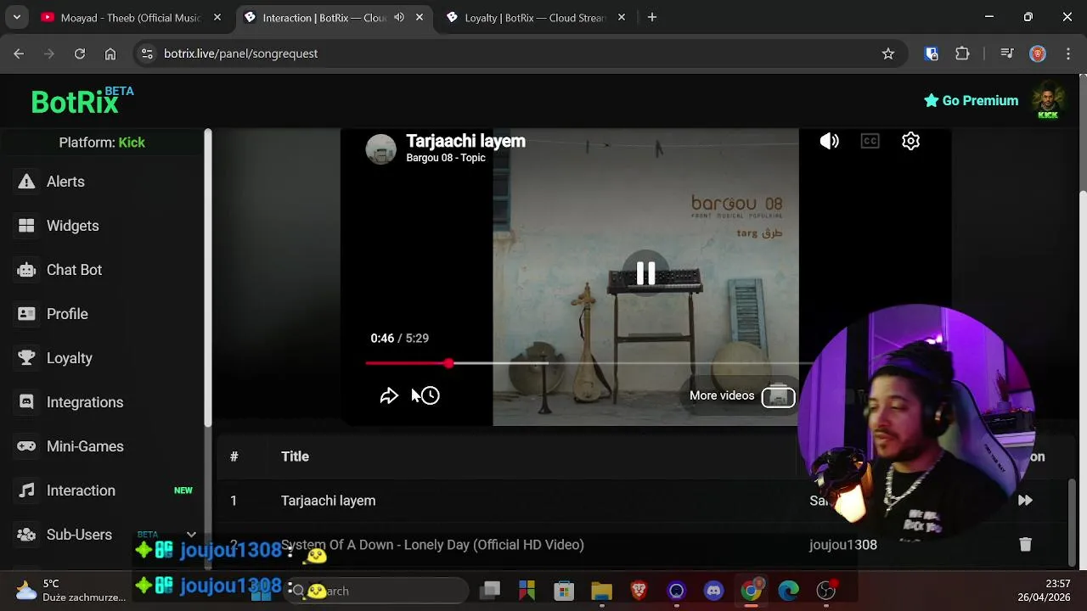Image resolution: width=1087 pixels, height=611 pixels.
Task: Click the Title column header
Action: coord(295,457)
